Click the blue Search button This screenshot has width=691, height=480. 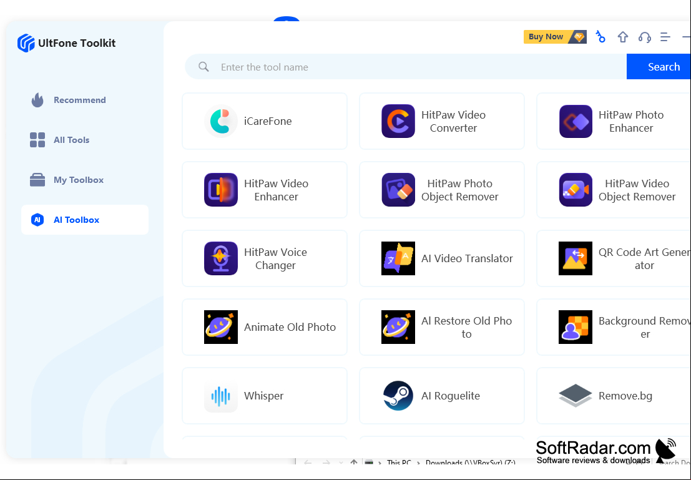659,67
